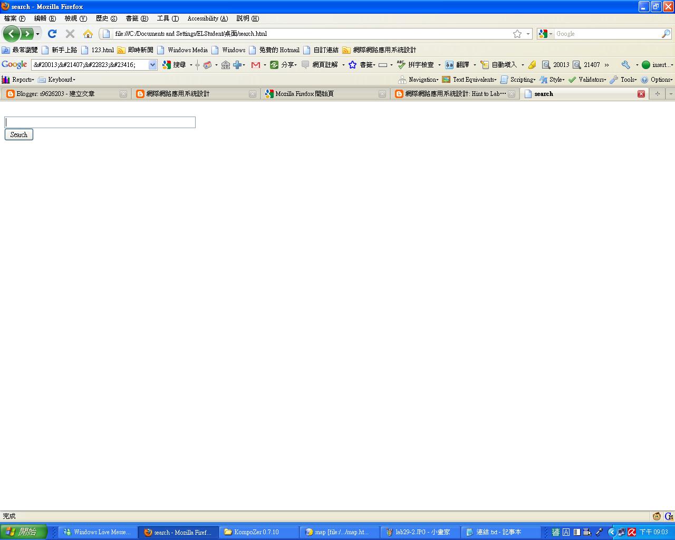Find the term 21407 on page
Screen dimensions: 675x540
tap(586, 65)
